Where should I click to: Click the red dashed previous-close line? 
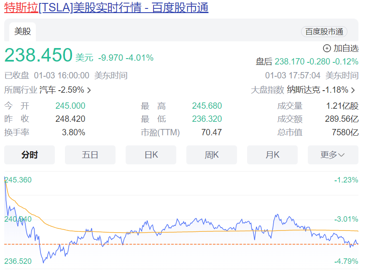click(169, 244)
